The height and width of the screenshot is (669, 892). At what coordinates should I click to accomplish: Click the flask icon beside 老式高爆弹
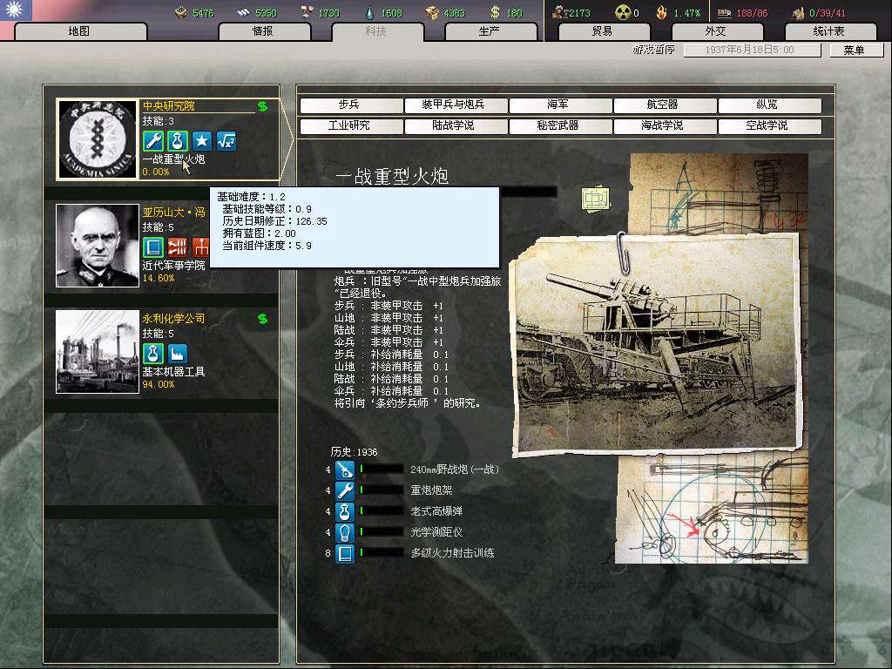tap(345, 511)
